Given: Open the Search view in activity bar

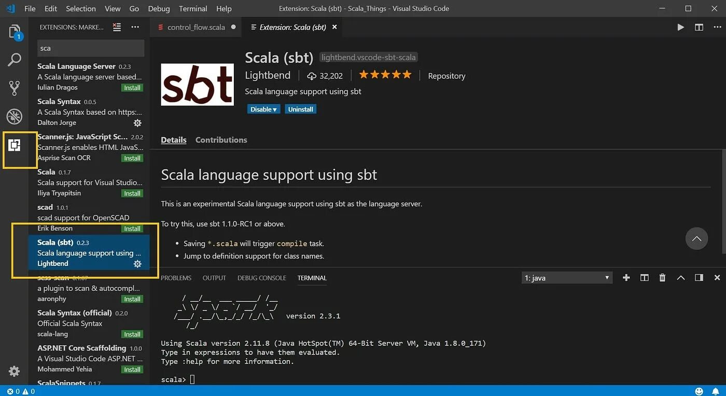Looking at the screenshot, I should click(15, 60).
